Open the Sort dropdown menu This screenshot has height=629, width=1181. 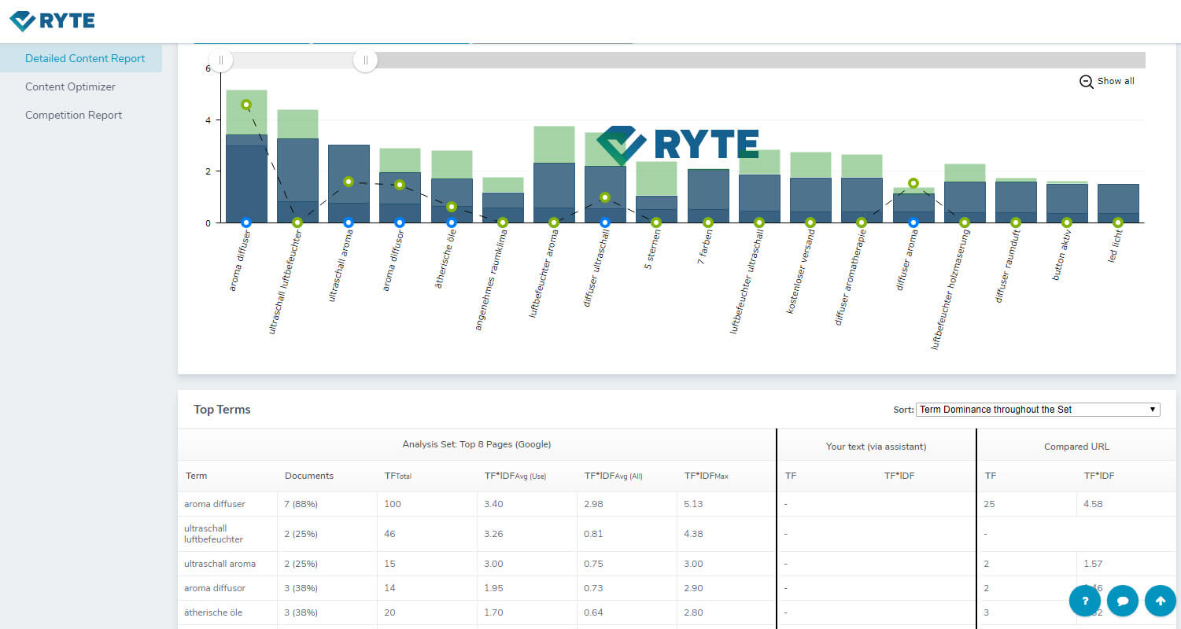coord(1038,410)
